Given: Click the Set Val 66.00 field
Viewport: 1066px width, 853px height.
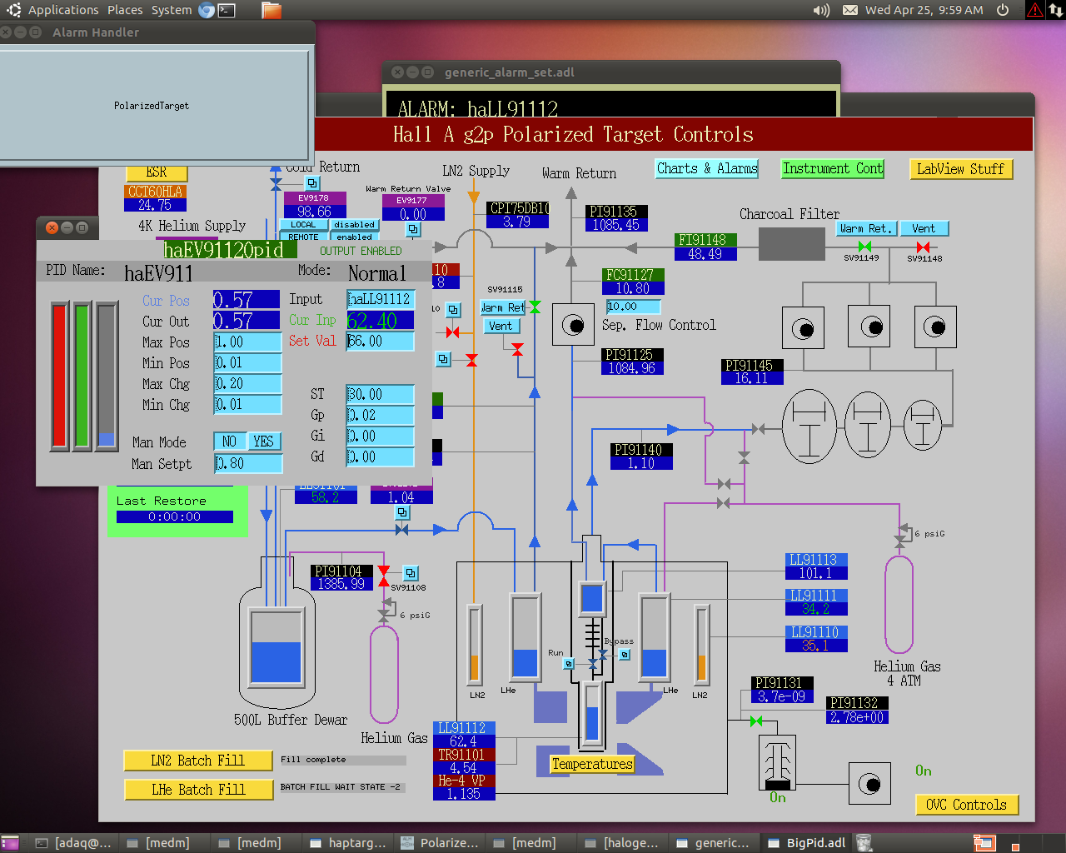Looking at the screenshot, I should point(381,342).
